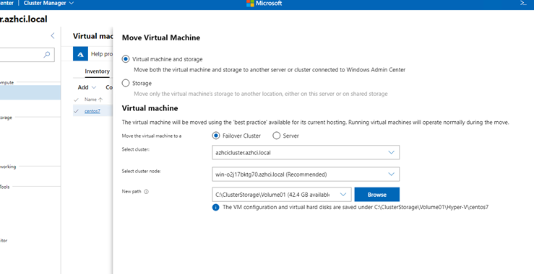Collapse the tools sidebar with chevron
The image size is (534, 274).
[x=53, y=36]
